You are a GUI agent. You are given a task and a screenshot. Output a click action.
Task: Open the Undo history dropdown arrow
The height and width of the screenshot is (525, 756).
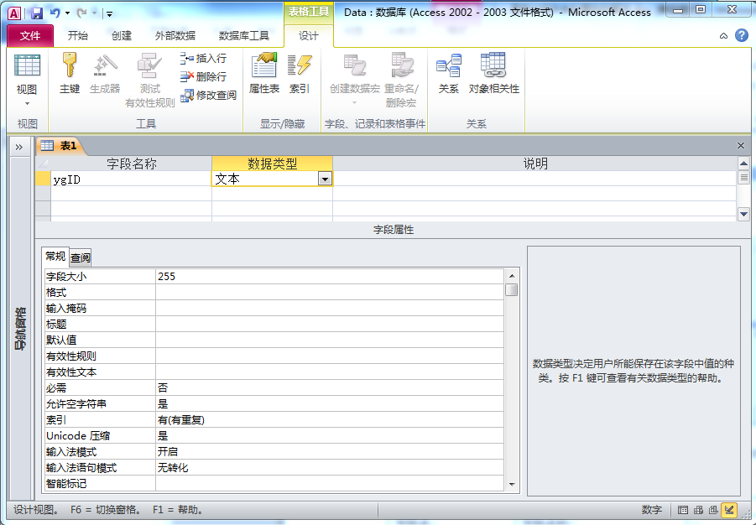point(67,13)
